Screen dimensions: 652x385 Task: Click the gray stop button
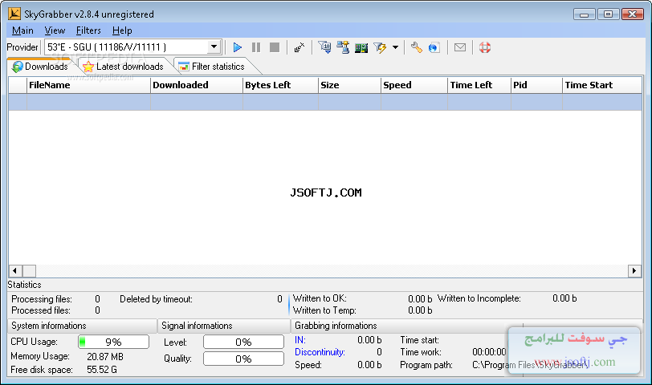[x=275, y=47]
